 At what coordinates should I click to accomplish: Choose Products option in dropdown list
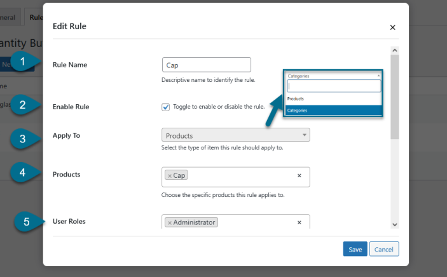(334, 99)
